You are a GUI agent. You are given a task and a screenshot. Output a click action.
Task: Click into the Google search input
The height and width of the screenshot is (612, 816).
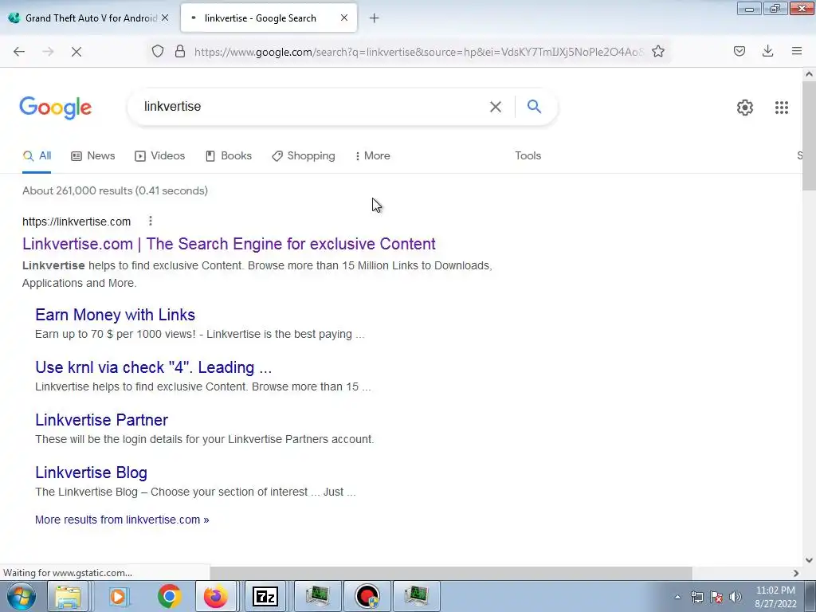[x=312, y=107]
